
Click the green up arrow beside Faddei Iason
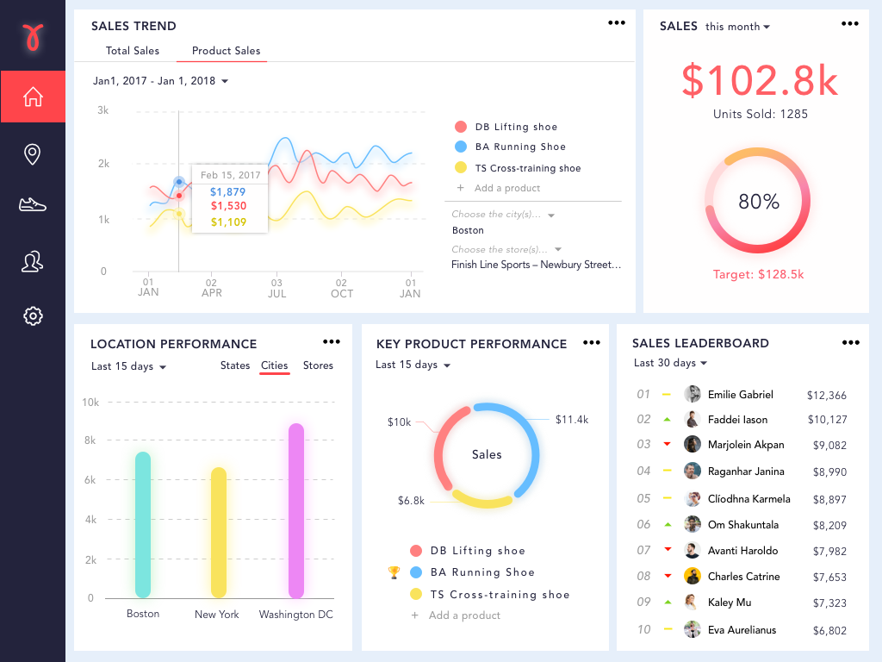coord(668,420)
